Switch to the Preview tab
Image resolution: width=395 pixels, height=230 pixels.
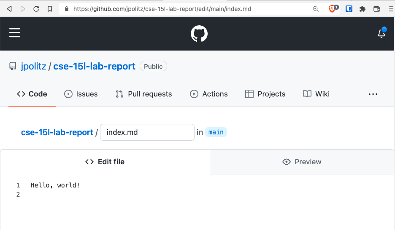coord(302,162)
